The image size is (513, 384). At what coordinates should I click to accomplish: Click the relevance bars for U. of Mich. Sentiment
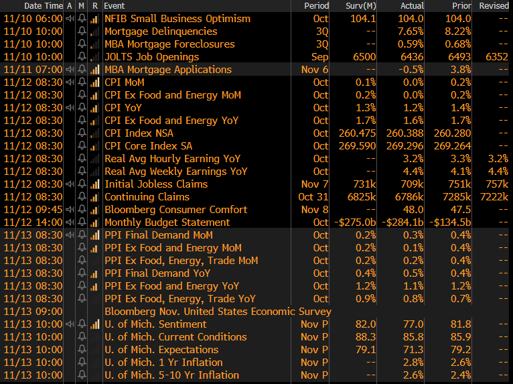click(x=94, y=324)
